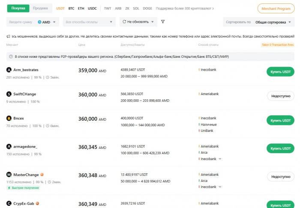Click Недоступно button for SwiftCHange

[281, 96]
